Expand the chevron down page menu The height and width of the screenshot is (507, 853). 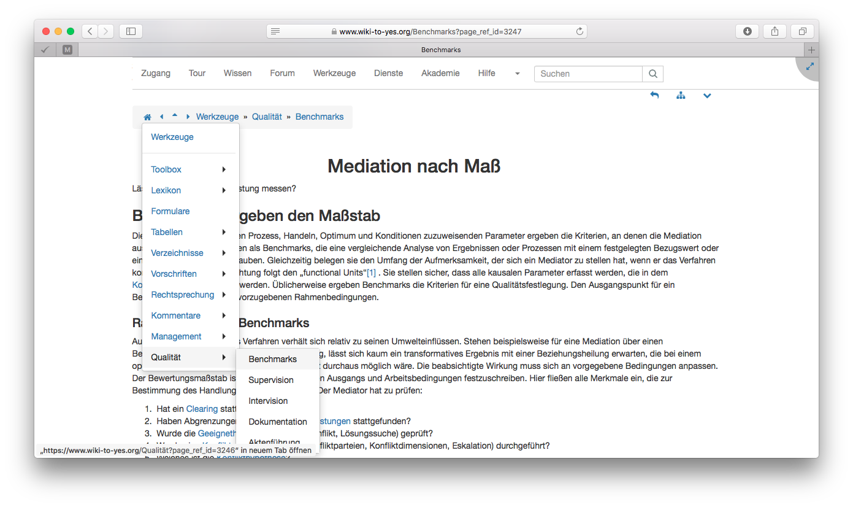(707, 96)
